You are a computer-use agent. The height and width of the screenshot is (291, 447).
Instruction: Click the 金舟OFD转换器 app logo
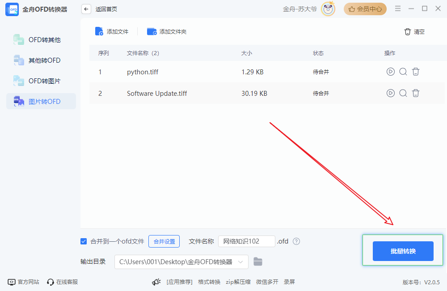pos(12,9)
